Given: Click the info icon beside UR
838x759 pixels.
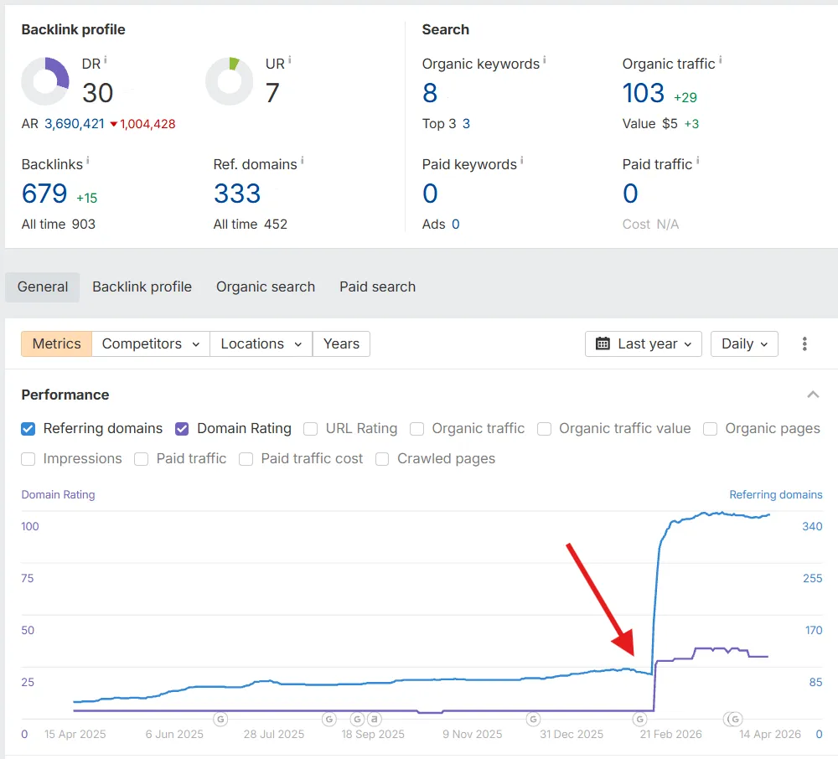Looking at the screenshot, I should click(x=290, y=60).
